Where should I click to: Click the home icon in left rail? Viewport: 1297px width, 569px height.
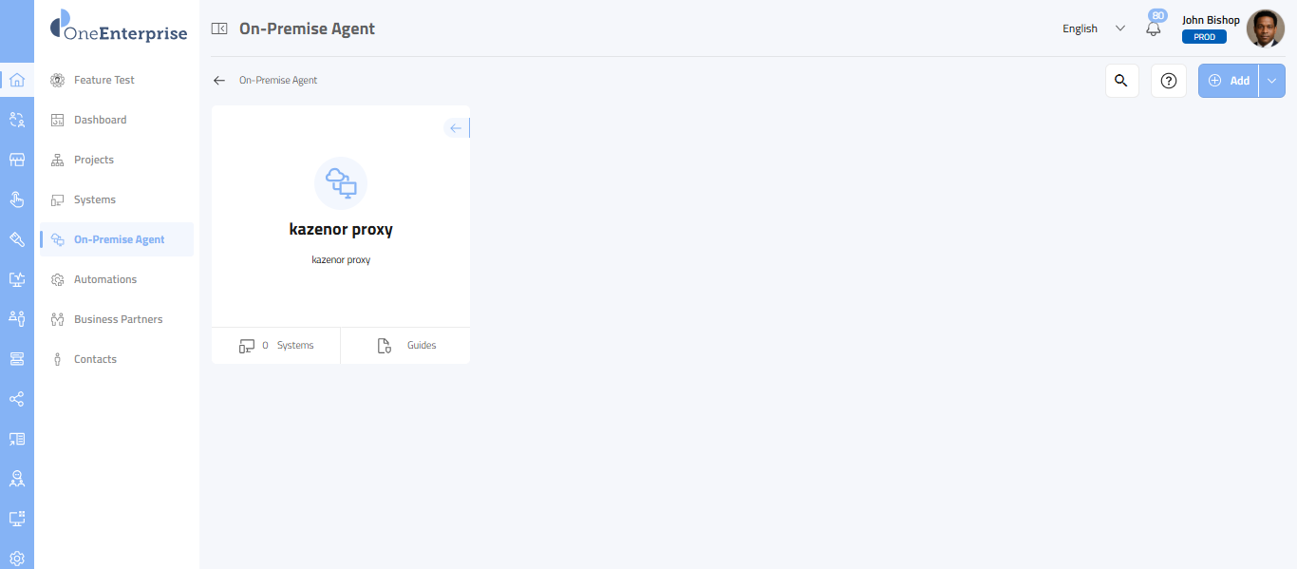[x=16, y=80]
